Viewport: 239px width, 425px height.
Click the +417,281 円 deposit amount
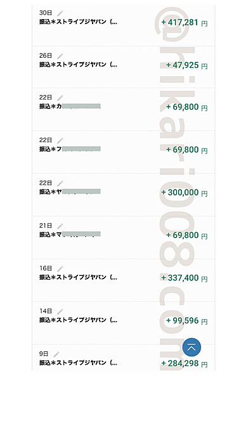[184, 22]
